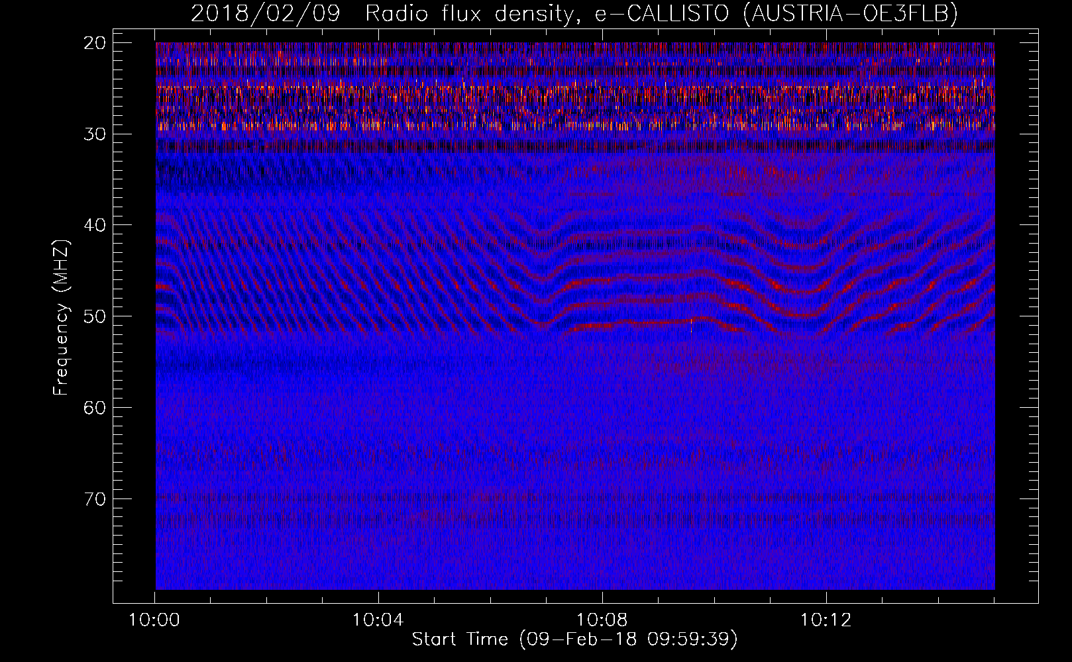
Task: Click the plot title mentioning e-CALLISTO
Action: point(574,13)
